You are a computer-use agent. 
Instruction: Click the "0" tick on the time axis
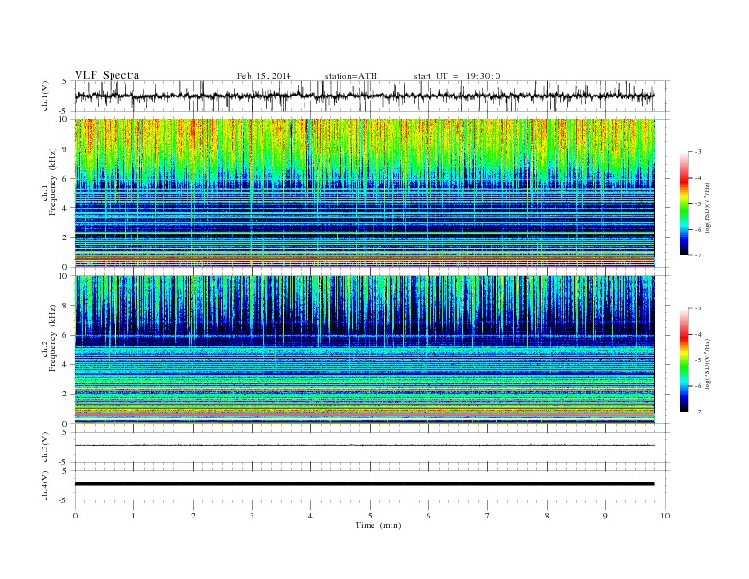(x=75, y=516)
